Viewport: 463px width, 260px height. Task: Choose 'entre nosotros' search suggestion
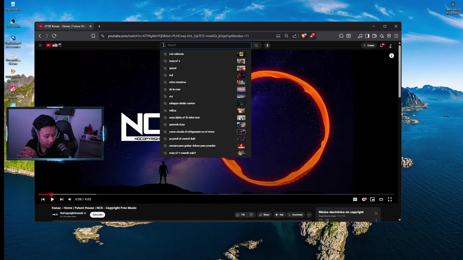coord(205,82)
